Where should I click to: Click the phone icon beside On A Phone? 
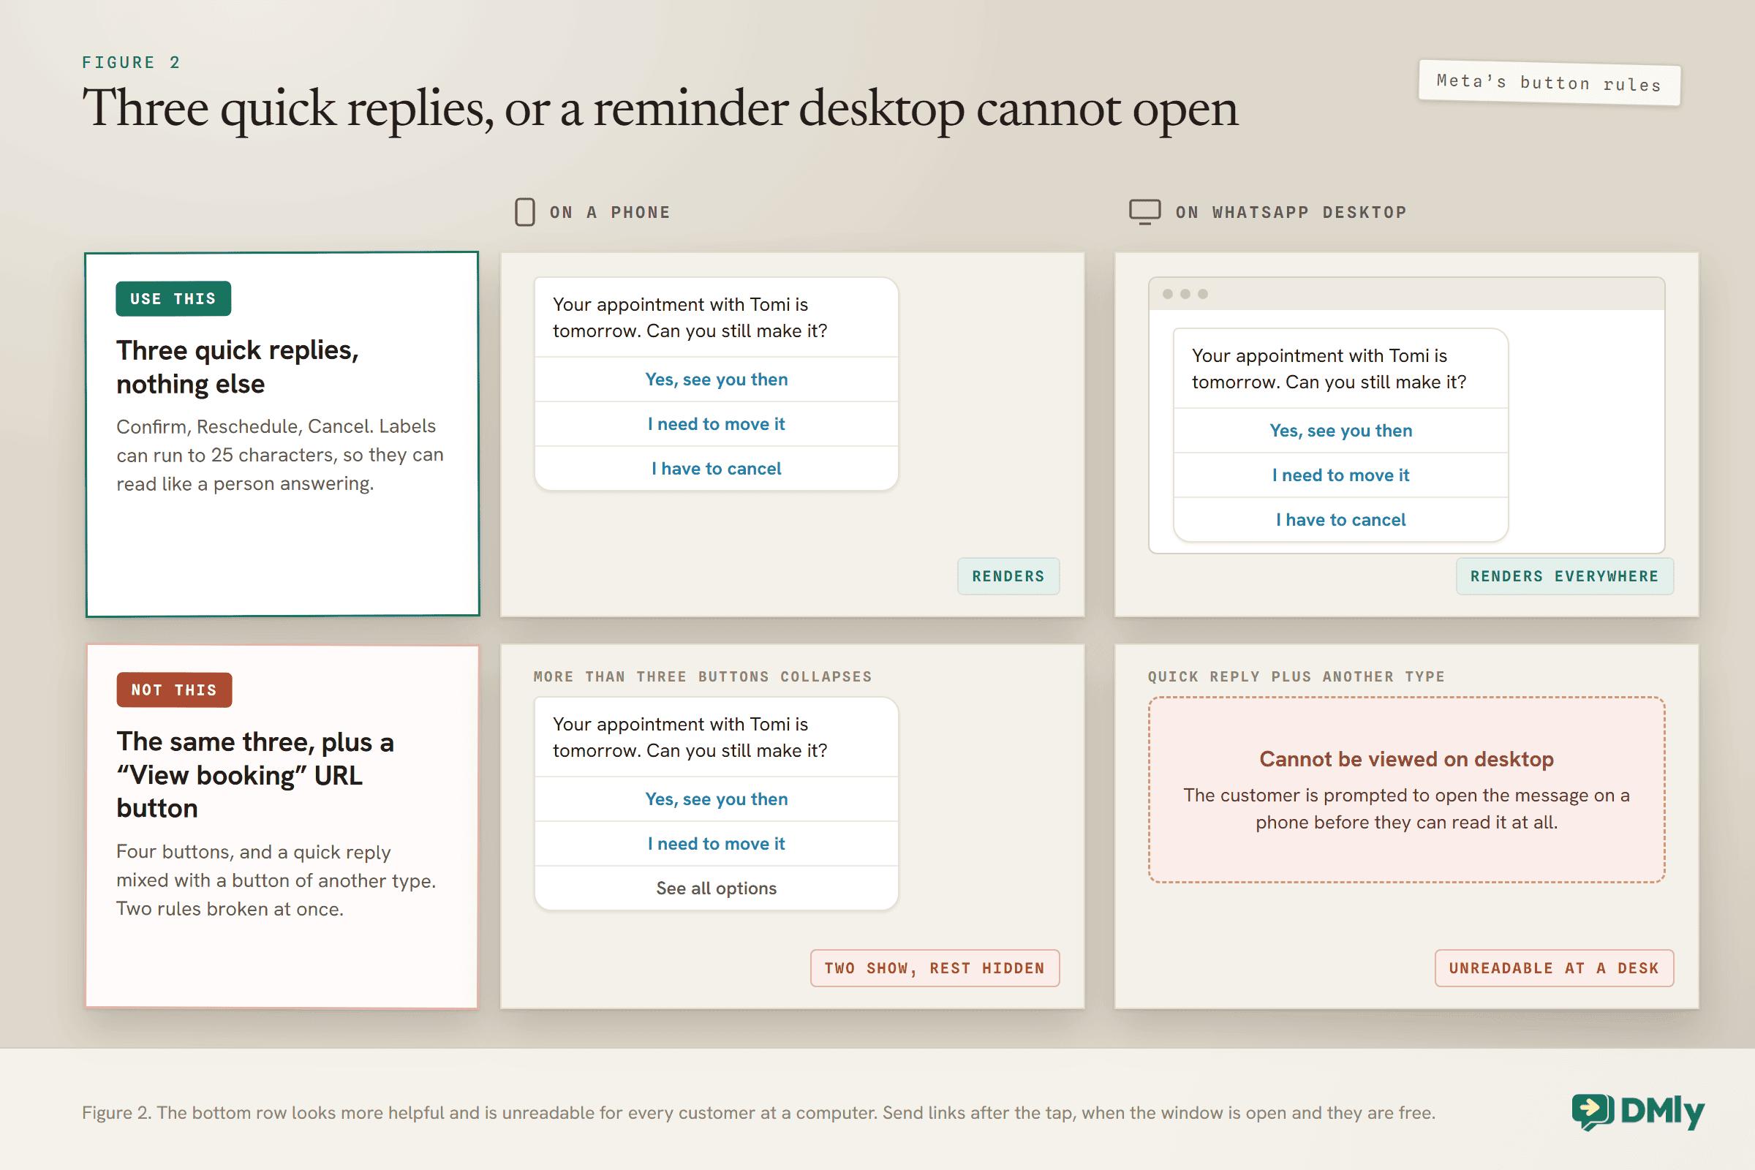pyautogui.click(x=524, y=212)
